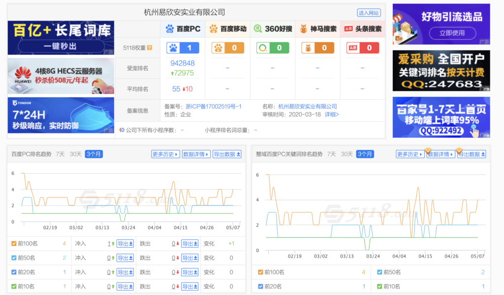
Task: Open the 百家号1-7天上首页 ad banner
Action: click(441, 117)
